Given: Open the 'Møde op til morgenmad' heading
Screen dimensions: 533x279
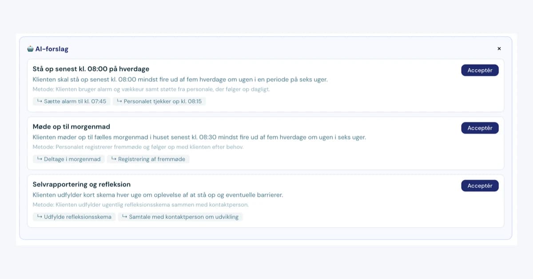Looking at the screenshot, I should pos(72,127).
